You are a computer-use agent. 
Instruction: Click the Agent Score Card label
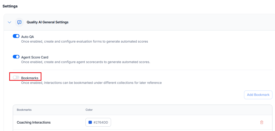click(x=35, y=57)
